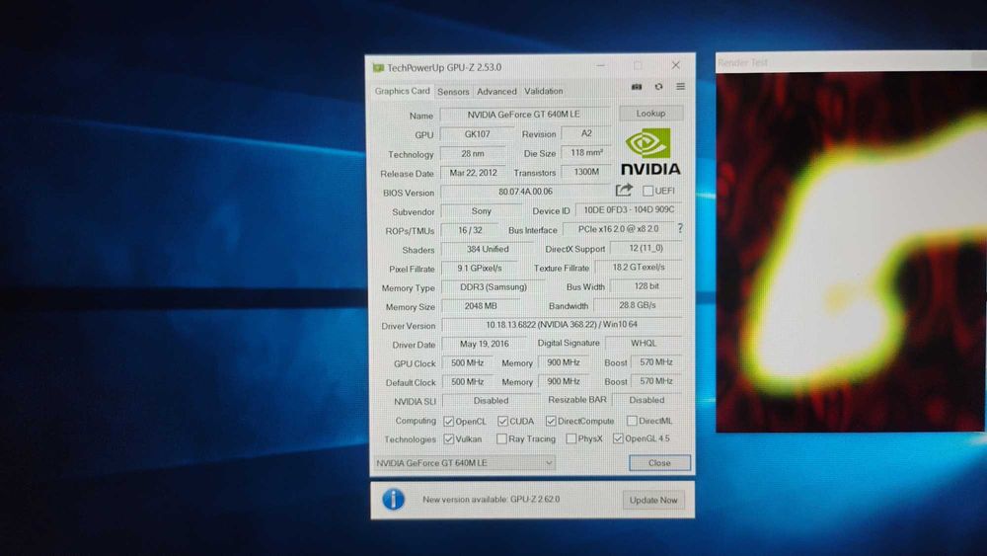
Task: Click the blue info icon in update bar
Action: (x=394, y=500)
